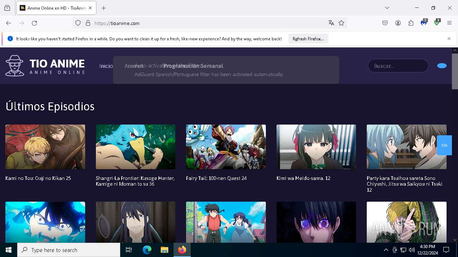This screenshot has width=458, height=257.
Task: Open the Windows notification center icon
Action: [x=446, y=250]
